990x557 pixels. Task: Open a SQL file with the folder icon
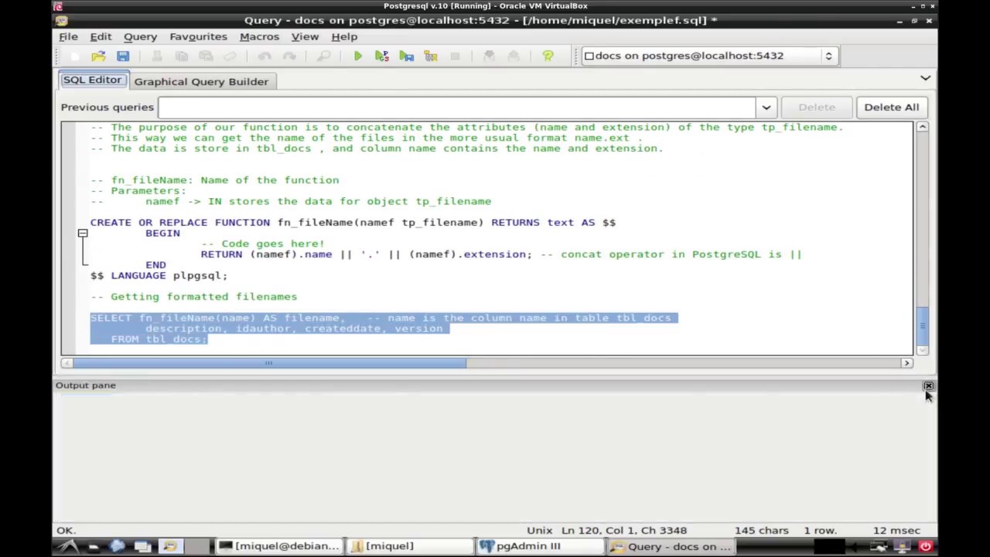pyautogui.click(x=98, y=56)
